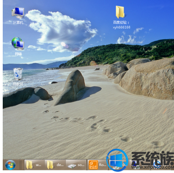174x173 pixels.
Task: Click the "xyh666168" folder label
Action: coord(122,27)
